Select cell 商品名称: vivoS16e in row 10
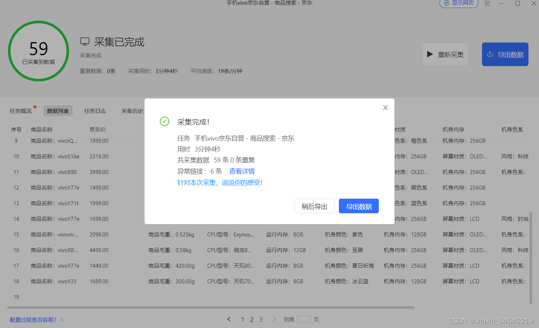This screenshot has height=328, width=539. point(55,157)
